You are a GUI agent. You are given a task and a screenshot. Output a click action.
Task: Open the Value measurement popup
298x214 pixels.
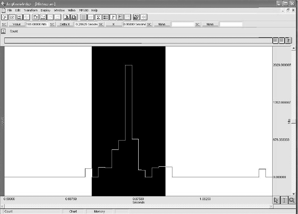(16, 24)
